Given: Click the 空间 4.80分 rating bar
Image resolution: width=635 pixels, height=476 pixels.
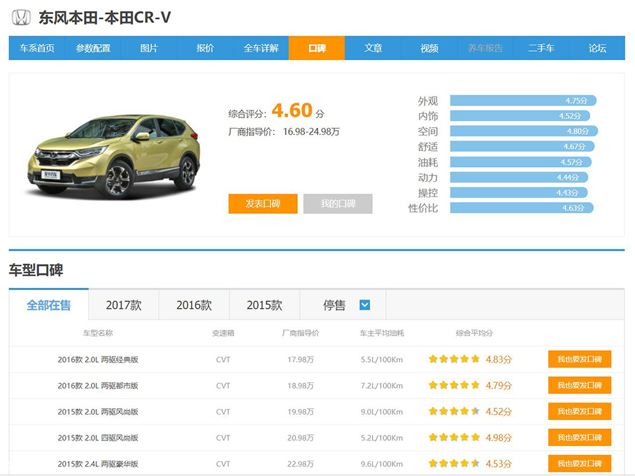Looking at the screenshot, I should point(523,131).
